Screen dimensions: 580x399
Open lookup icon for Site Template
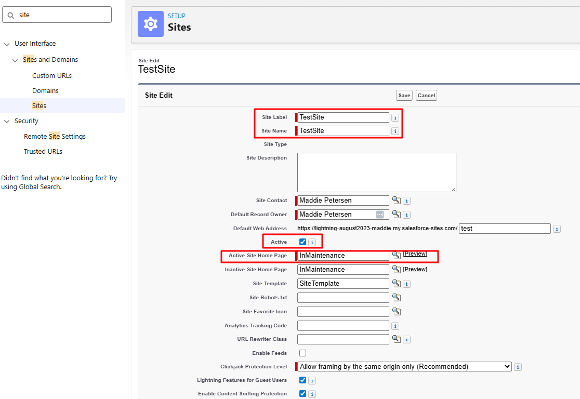click(x=396, y=283)
